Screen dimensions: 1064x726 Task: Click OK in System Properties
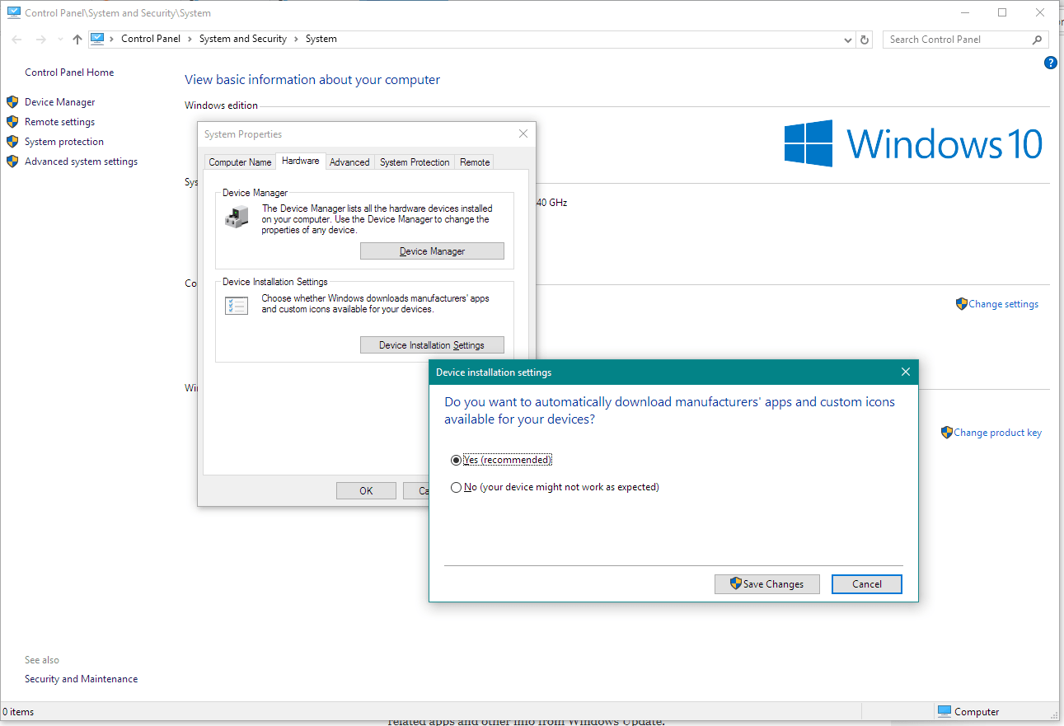pyautogui.click(x=366, y=490)
